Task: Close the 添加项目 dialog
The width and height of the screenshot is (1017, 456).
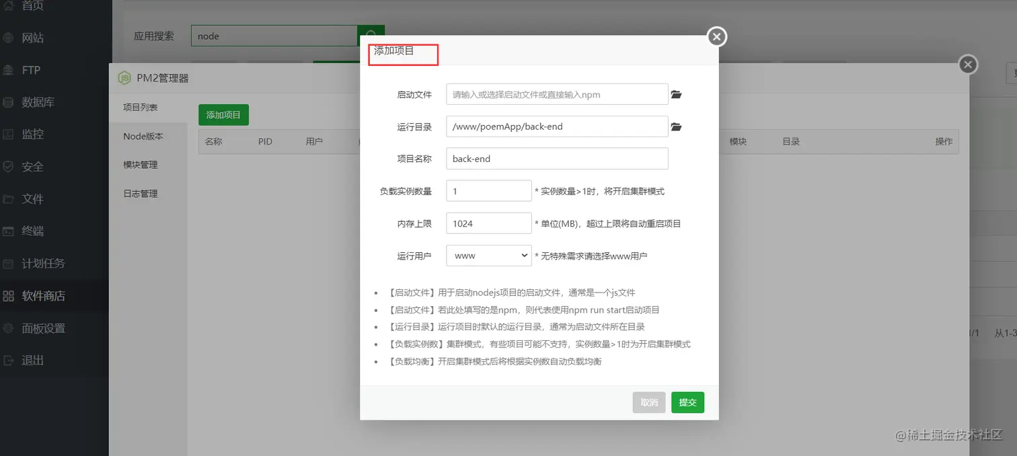Action: click(717, 37)
